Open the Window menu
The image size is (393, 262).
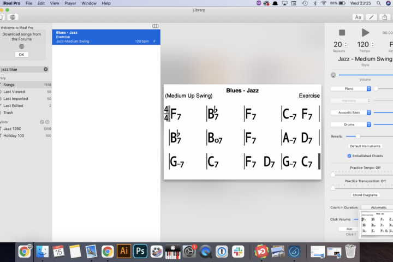pyautogui.click(x=89, y=3)
